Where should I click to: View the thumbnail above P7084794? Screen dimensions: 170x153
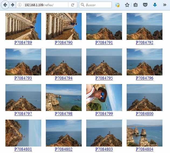point(64,62)
